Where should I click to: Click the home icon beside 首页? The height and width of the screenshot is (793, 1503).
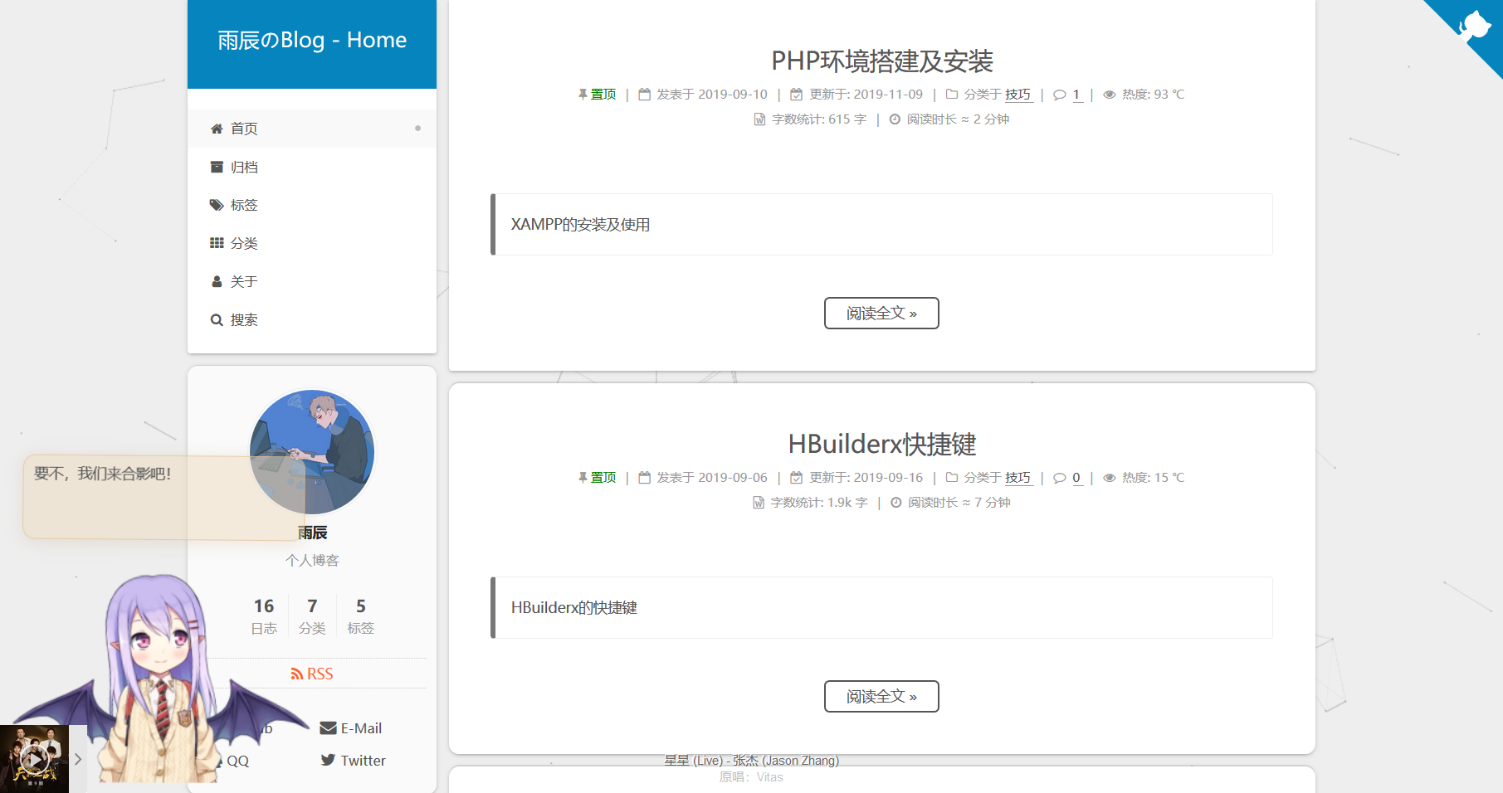click(217, 129)
